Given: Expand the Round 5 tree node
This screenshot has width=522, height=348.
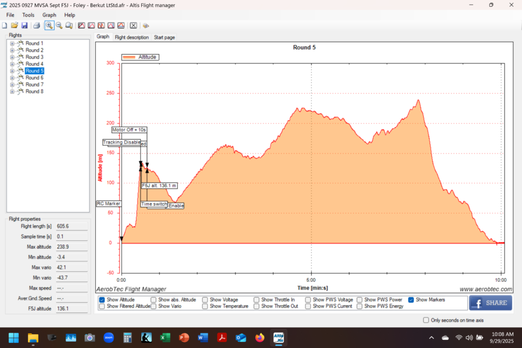Looking at the screenshot, I should click(x=12, y=71).
